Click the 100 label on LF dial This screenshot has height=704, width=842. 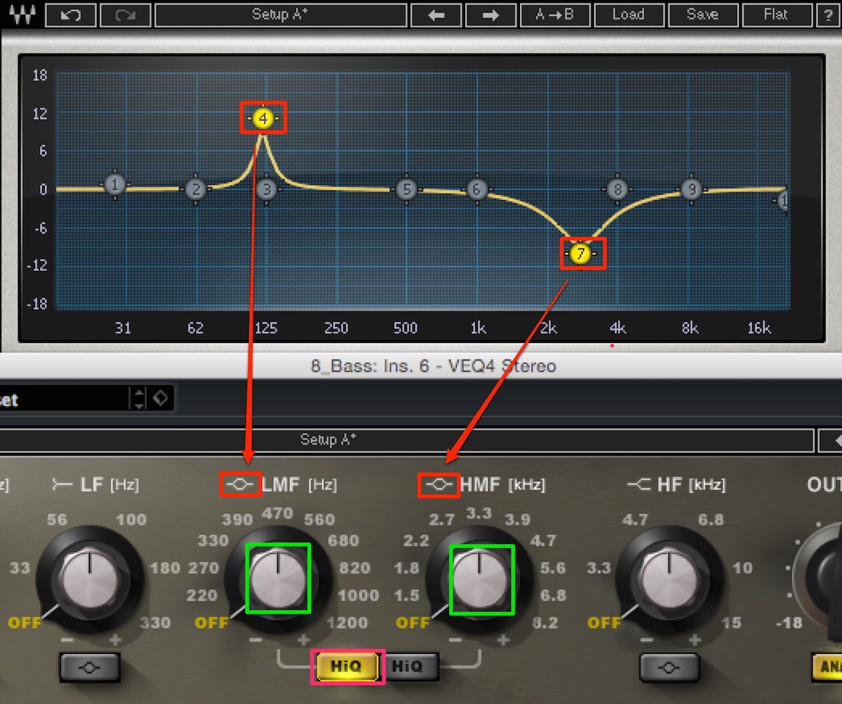(x=131, y=519)
